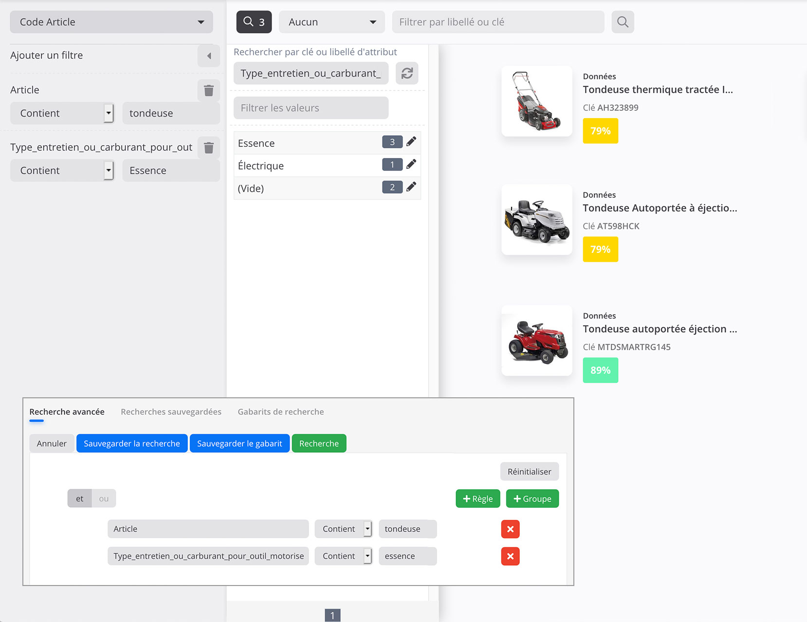Viewport: 807px width, 622px height.
Task: Click the magnifier search button at top
Action: click(623, 22)
